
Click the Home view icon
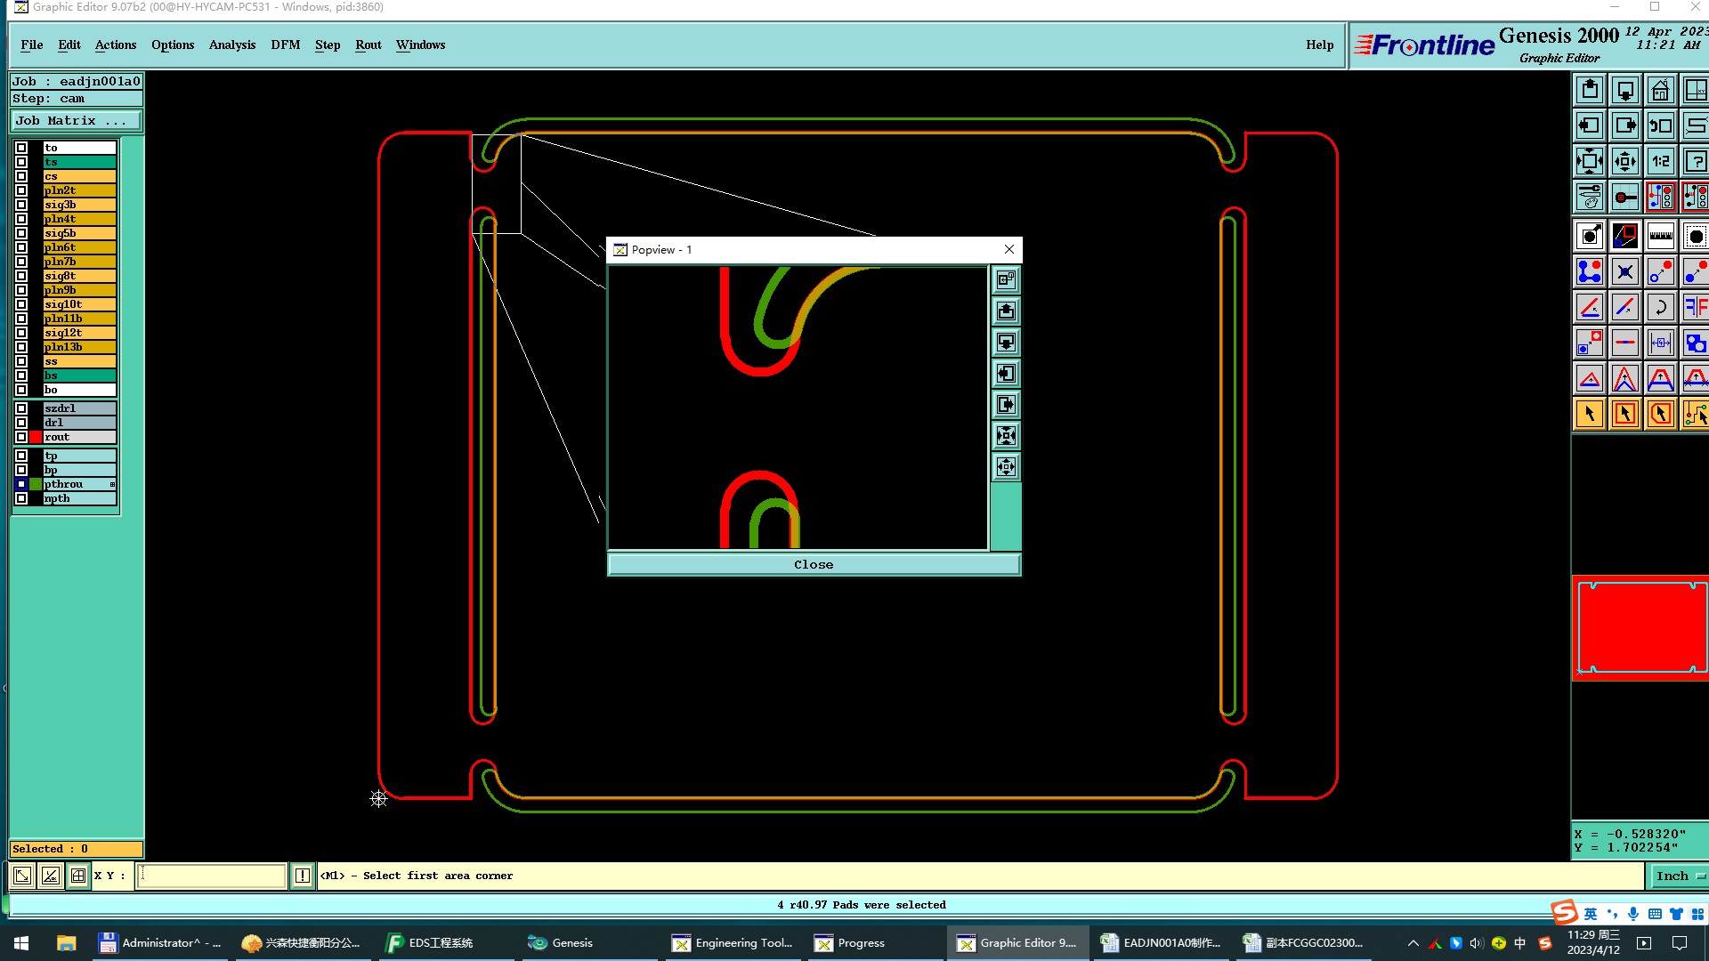1660,91
